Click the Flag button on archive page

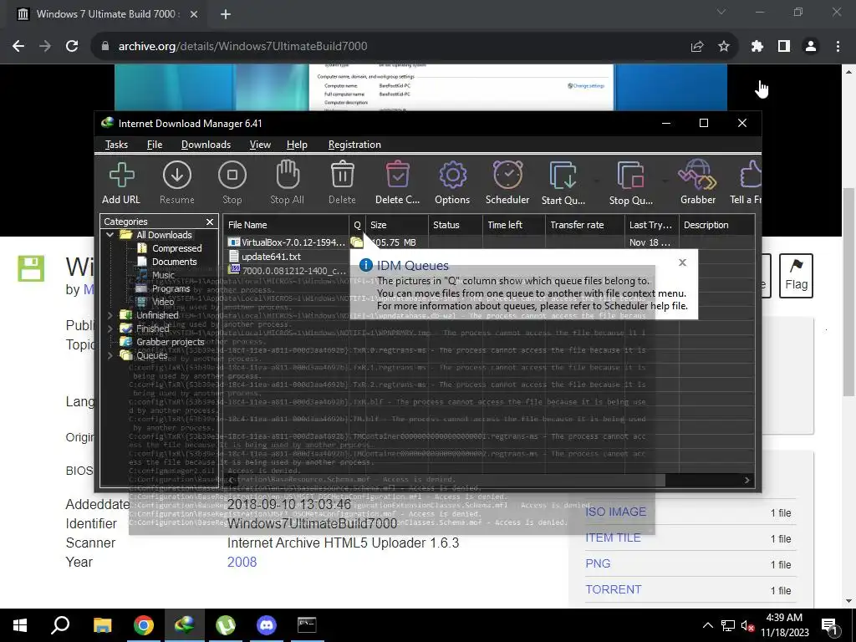coord(796,276)
